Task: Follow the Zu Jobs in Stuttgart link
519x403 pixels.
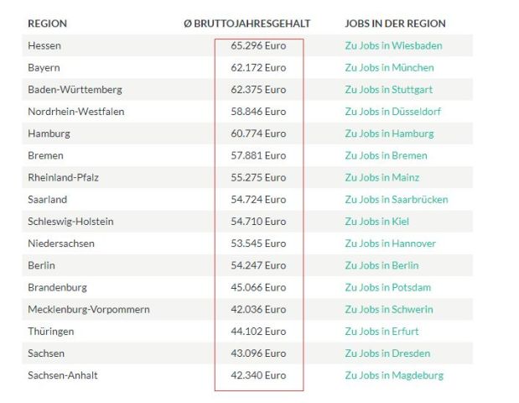Action: (388, 89)
